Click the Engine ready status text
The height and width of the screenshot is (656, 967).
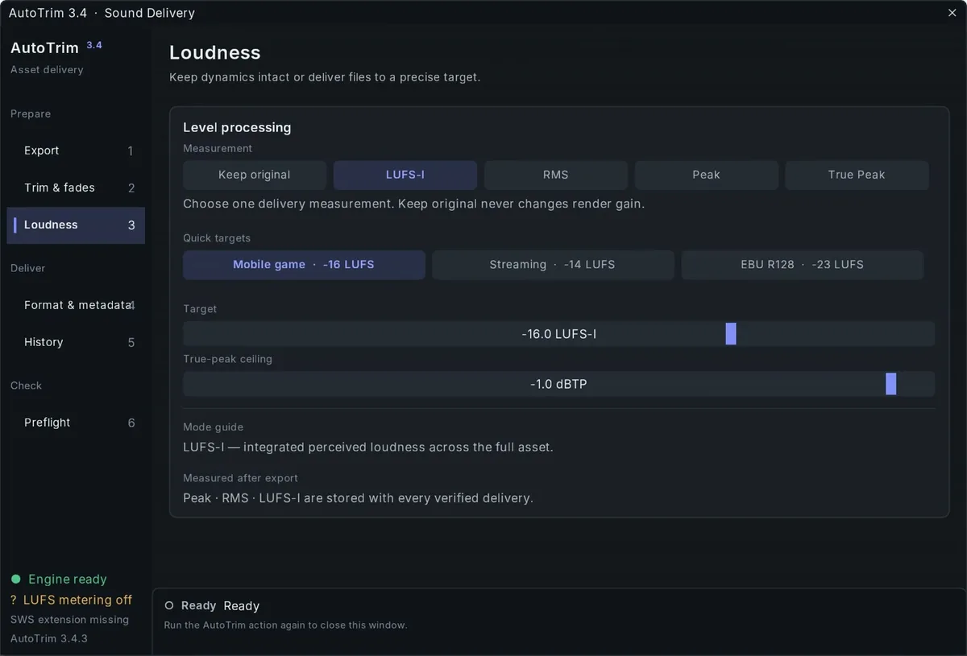click(x=68, y=580)
